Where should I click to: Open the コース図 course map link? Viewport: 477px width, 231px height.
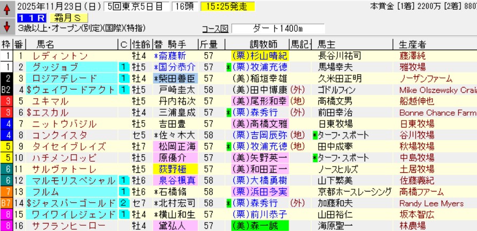click(x=215, y=29)
